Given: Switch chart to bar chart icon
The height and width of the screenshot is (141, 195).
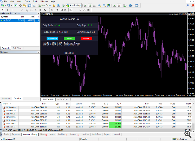Looking at the screenshot, I should tap(85, 5).
